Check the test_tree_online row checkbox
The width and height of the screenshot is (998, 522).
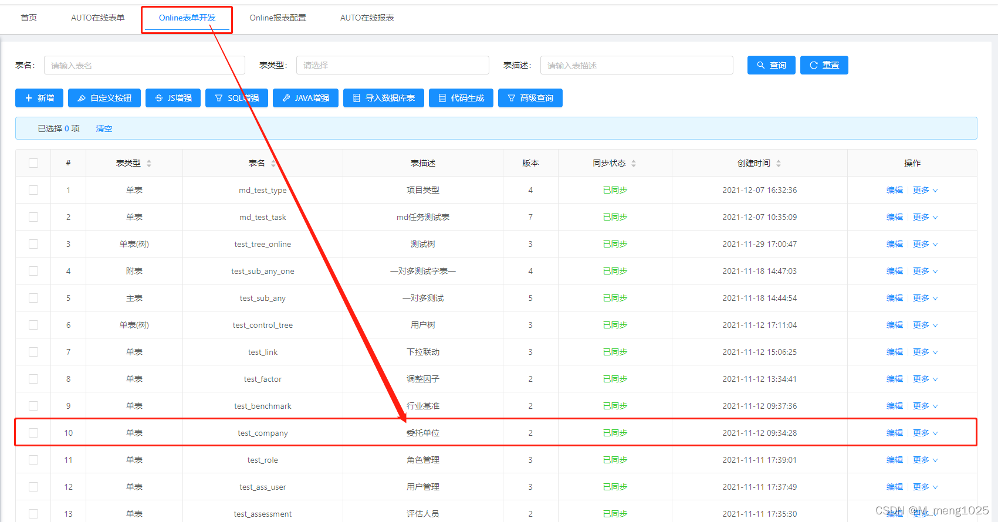[x=33, y=244]
